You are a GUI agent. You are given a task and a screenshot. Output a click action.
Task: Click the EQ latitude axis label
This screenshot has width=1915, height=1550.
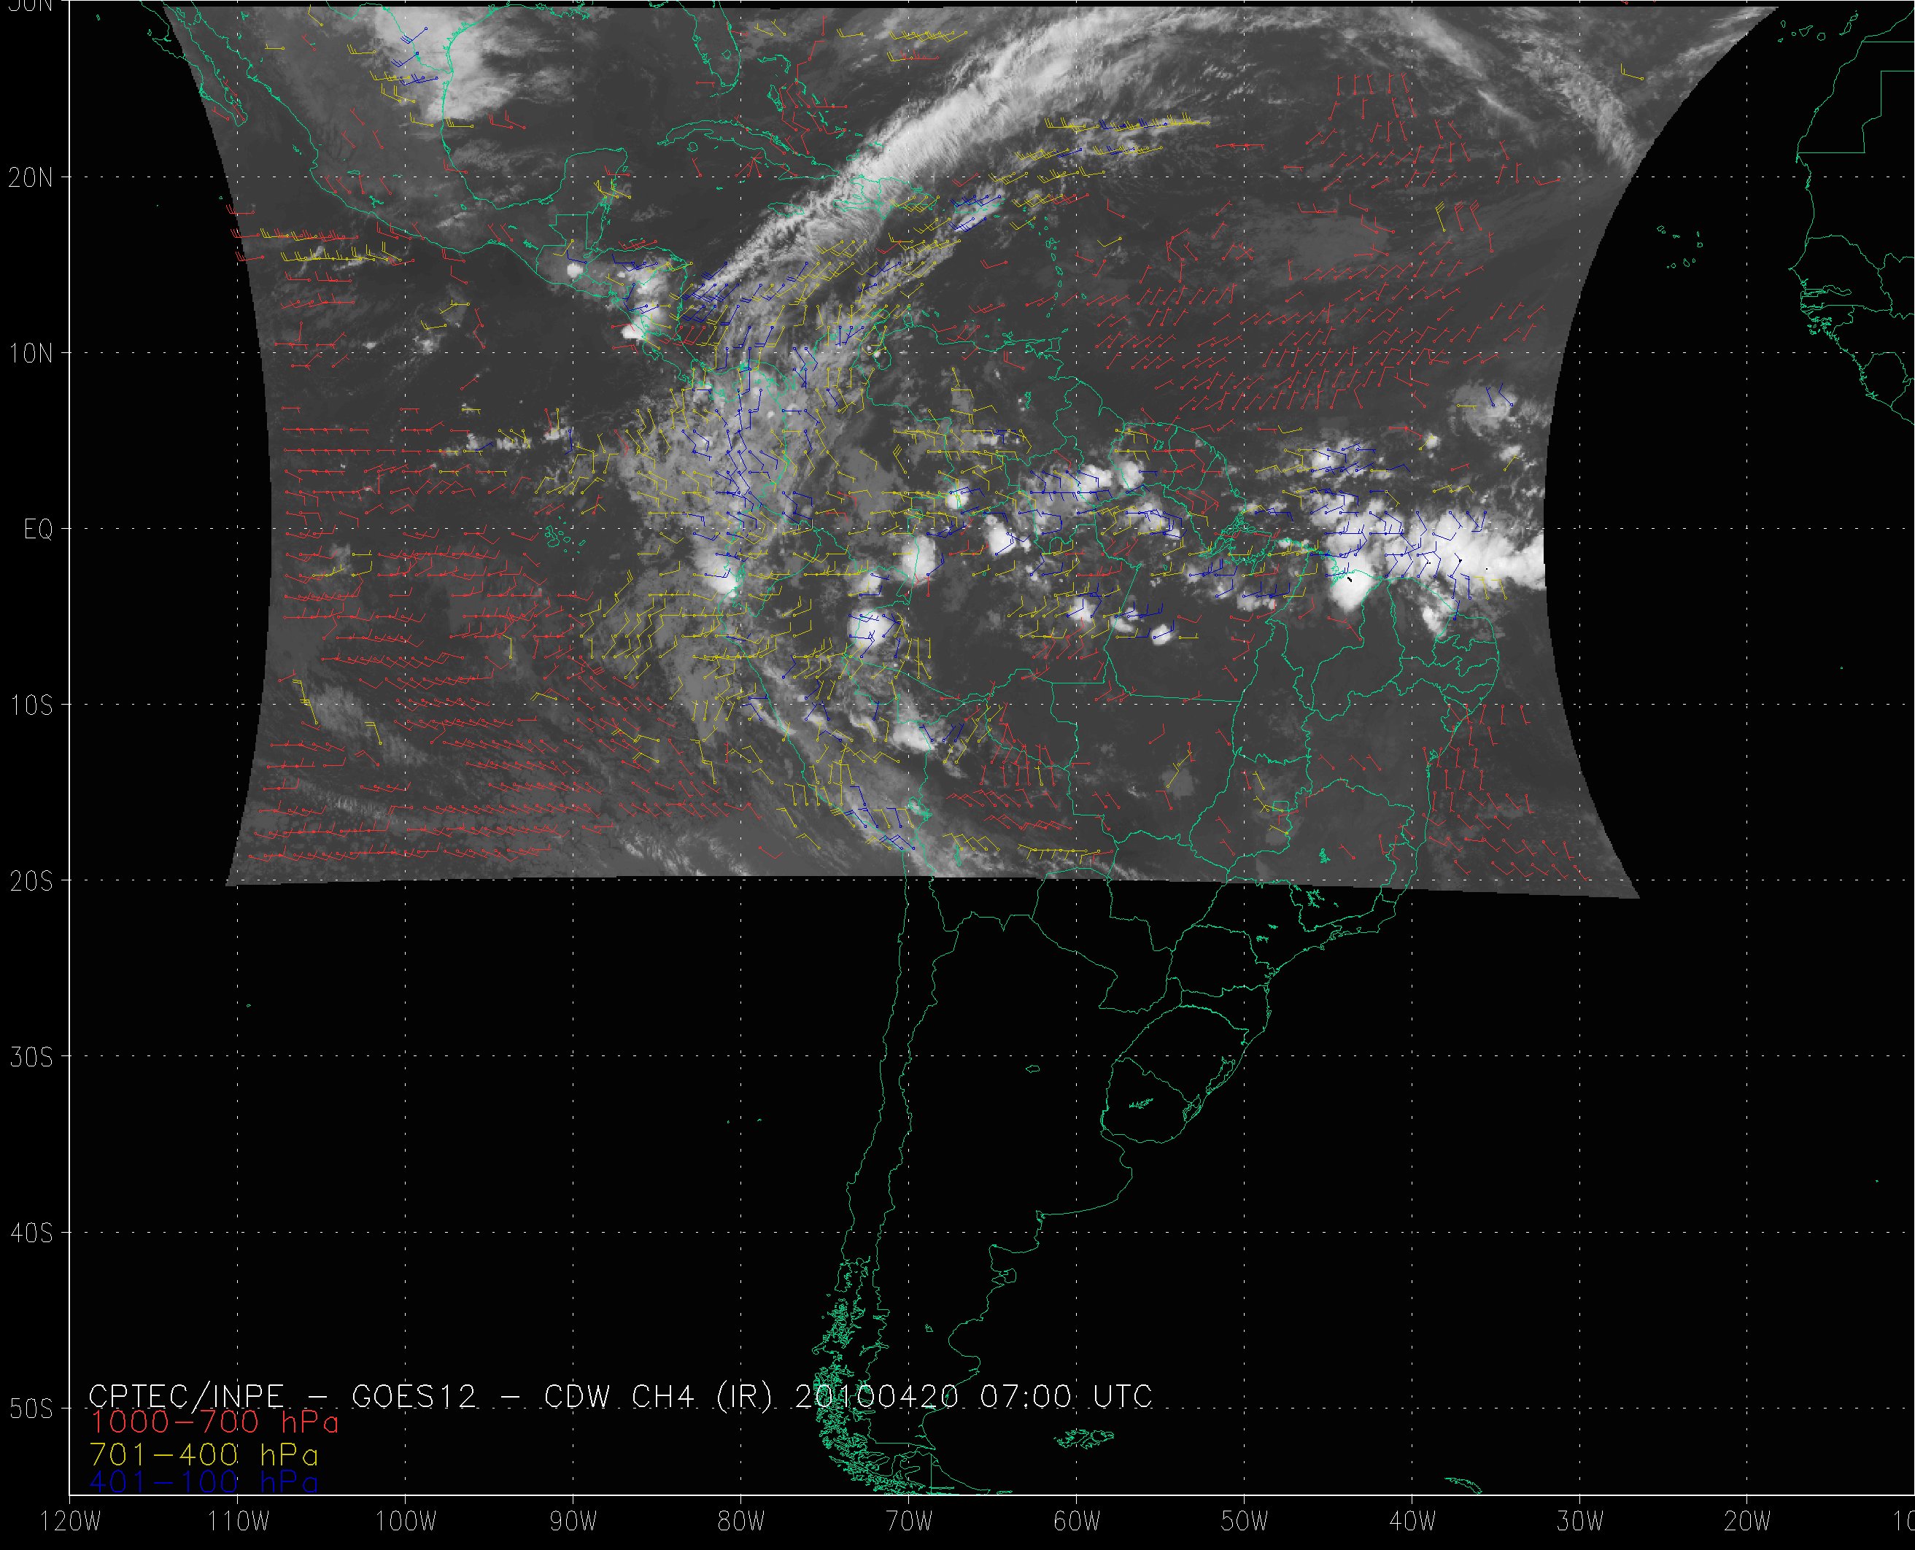point(39,530)
